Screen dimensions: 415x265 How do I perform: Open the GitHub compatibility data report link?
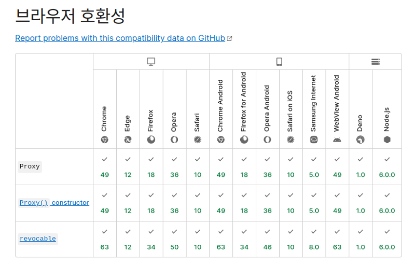[120, 38]
